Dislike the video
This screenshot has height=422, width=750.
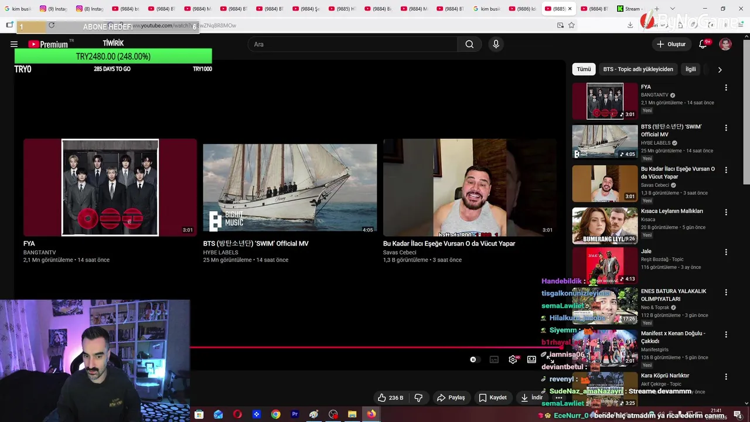(x=418, y=397)
